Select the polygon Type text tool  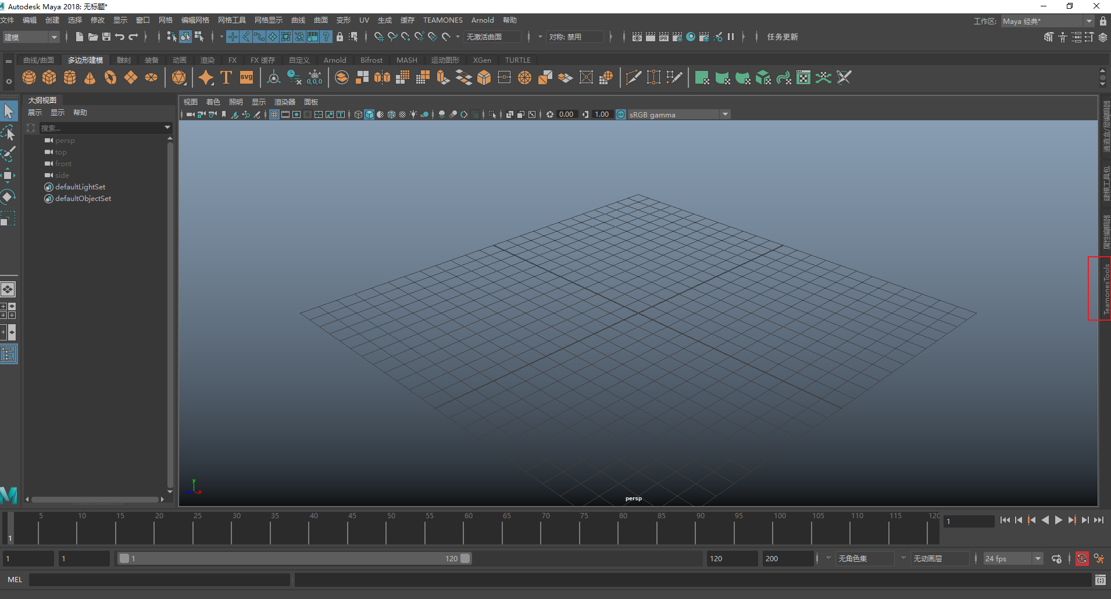tap(226, 77)
